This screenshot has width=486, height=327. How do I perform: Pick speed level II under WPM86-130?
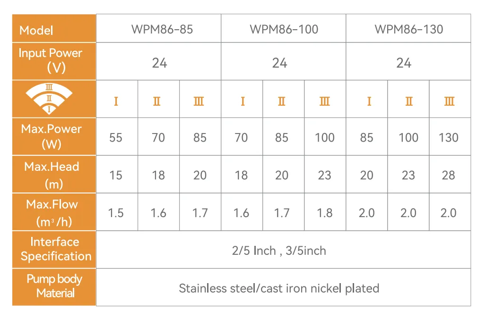tap(408, 101)
